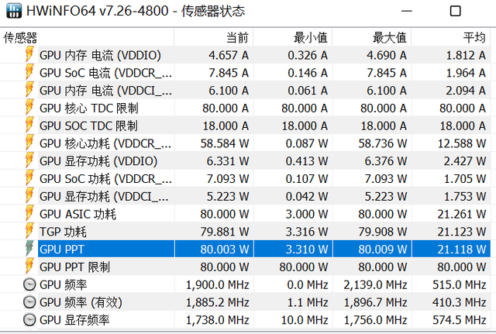Click lightning icon of GPU ASIC 功耗
The width and height of the screenshot is (496, 334).
point(29,214)
